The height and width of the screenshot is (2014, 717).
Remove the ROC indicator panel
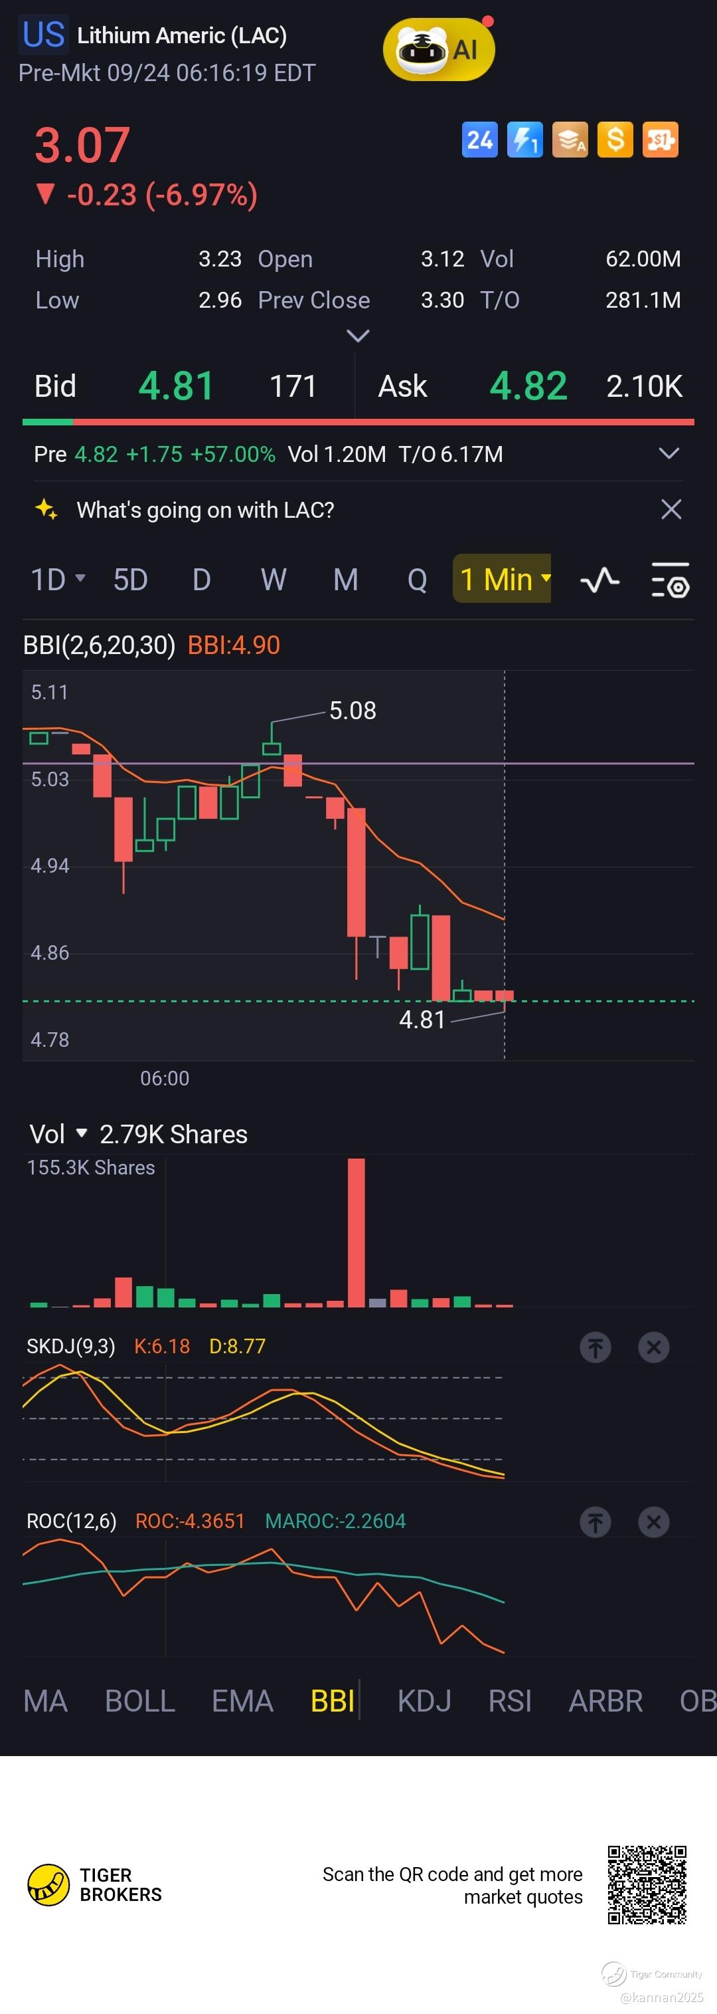click(x=654, y=1522)
